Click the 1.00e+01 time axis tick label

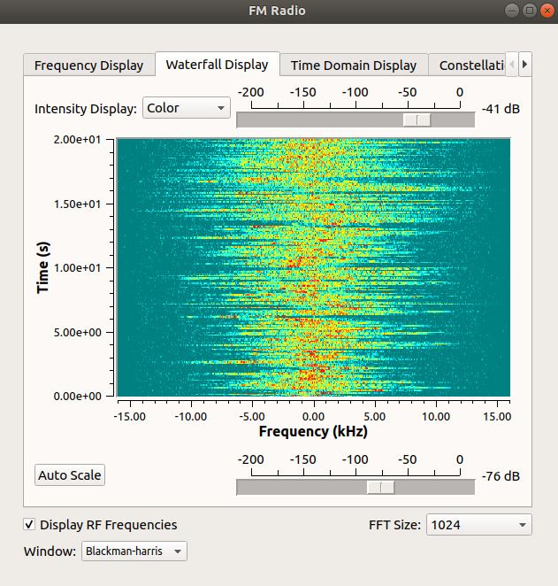(77, 268)
